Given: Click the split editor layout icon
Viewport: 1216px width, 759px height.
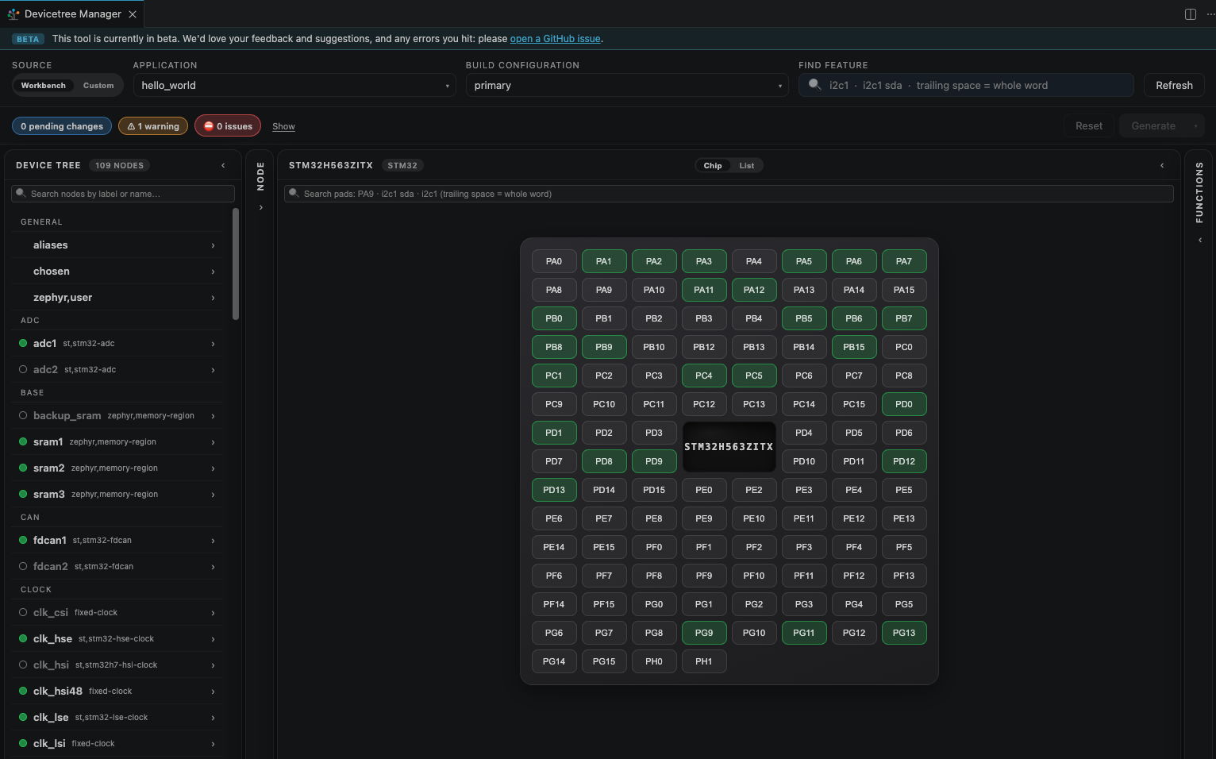Looking at the screenshot, I should (1191, 14).
